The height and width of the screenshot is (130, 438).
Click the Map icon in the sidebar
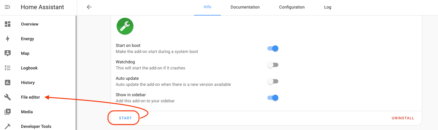click(x=8, y=53)
